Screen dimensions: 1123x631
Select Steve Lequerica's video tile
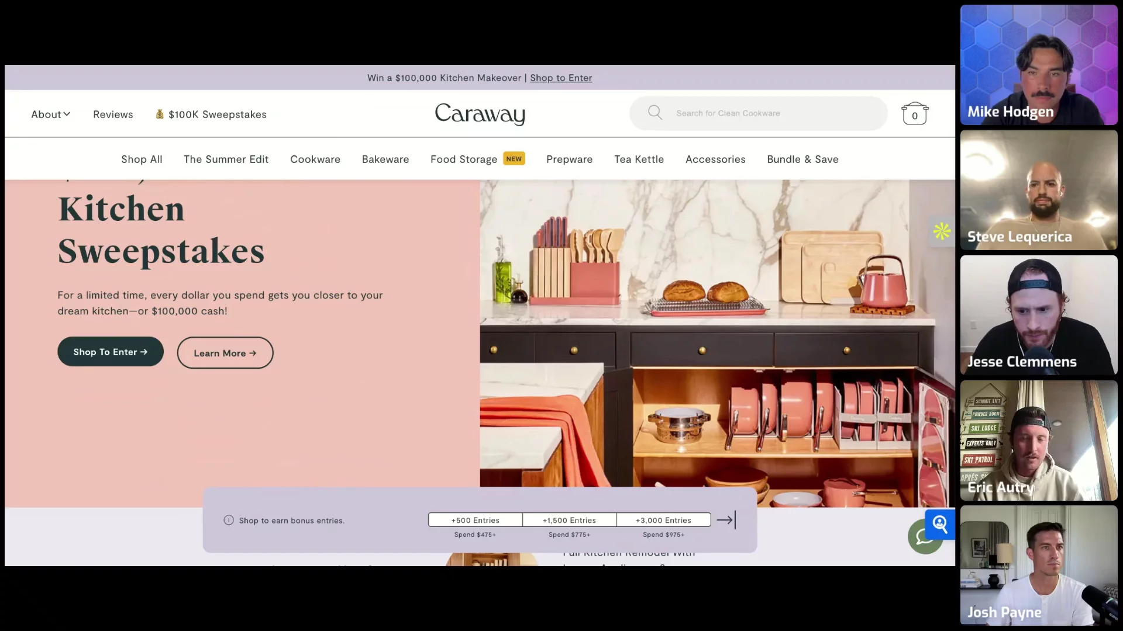[1039, 190]
